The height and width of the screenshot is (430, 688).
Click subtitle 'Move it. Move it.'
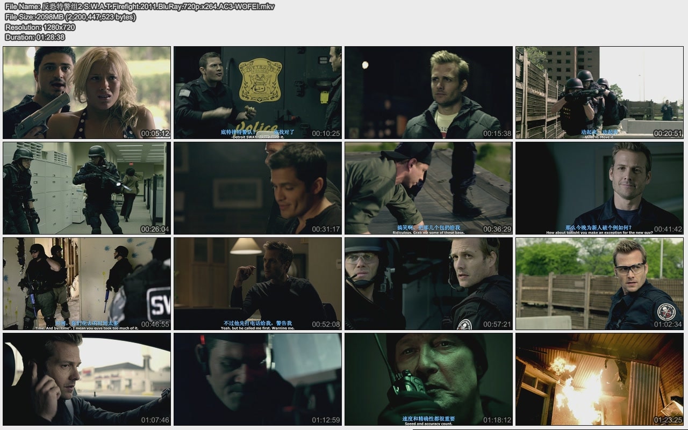[x=599, y=137]
